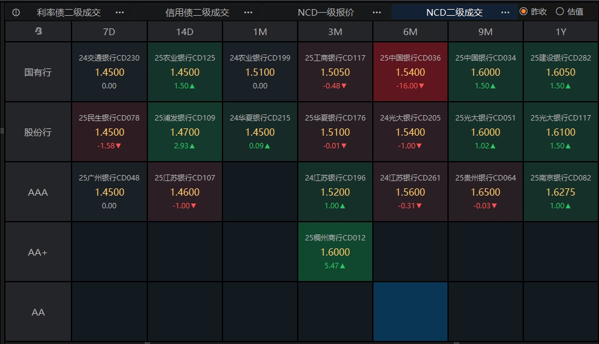Select the AA row header
599x344 pixels.
[38, 312]
